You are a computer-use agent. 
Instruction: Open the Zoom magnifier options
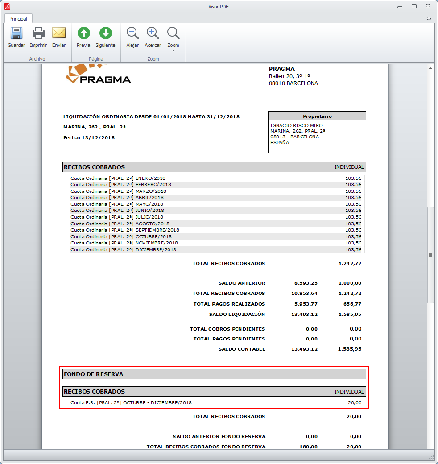point(173,34)
